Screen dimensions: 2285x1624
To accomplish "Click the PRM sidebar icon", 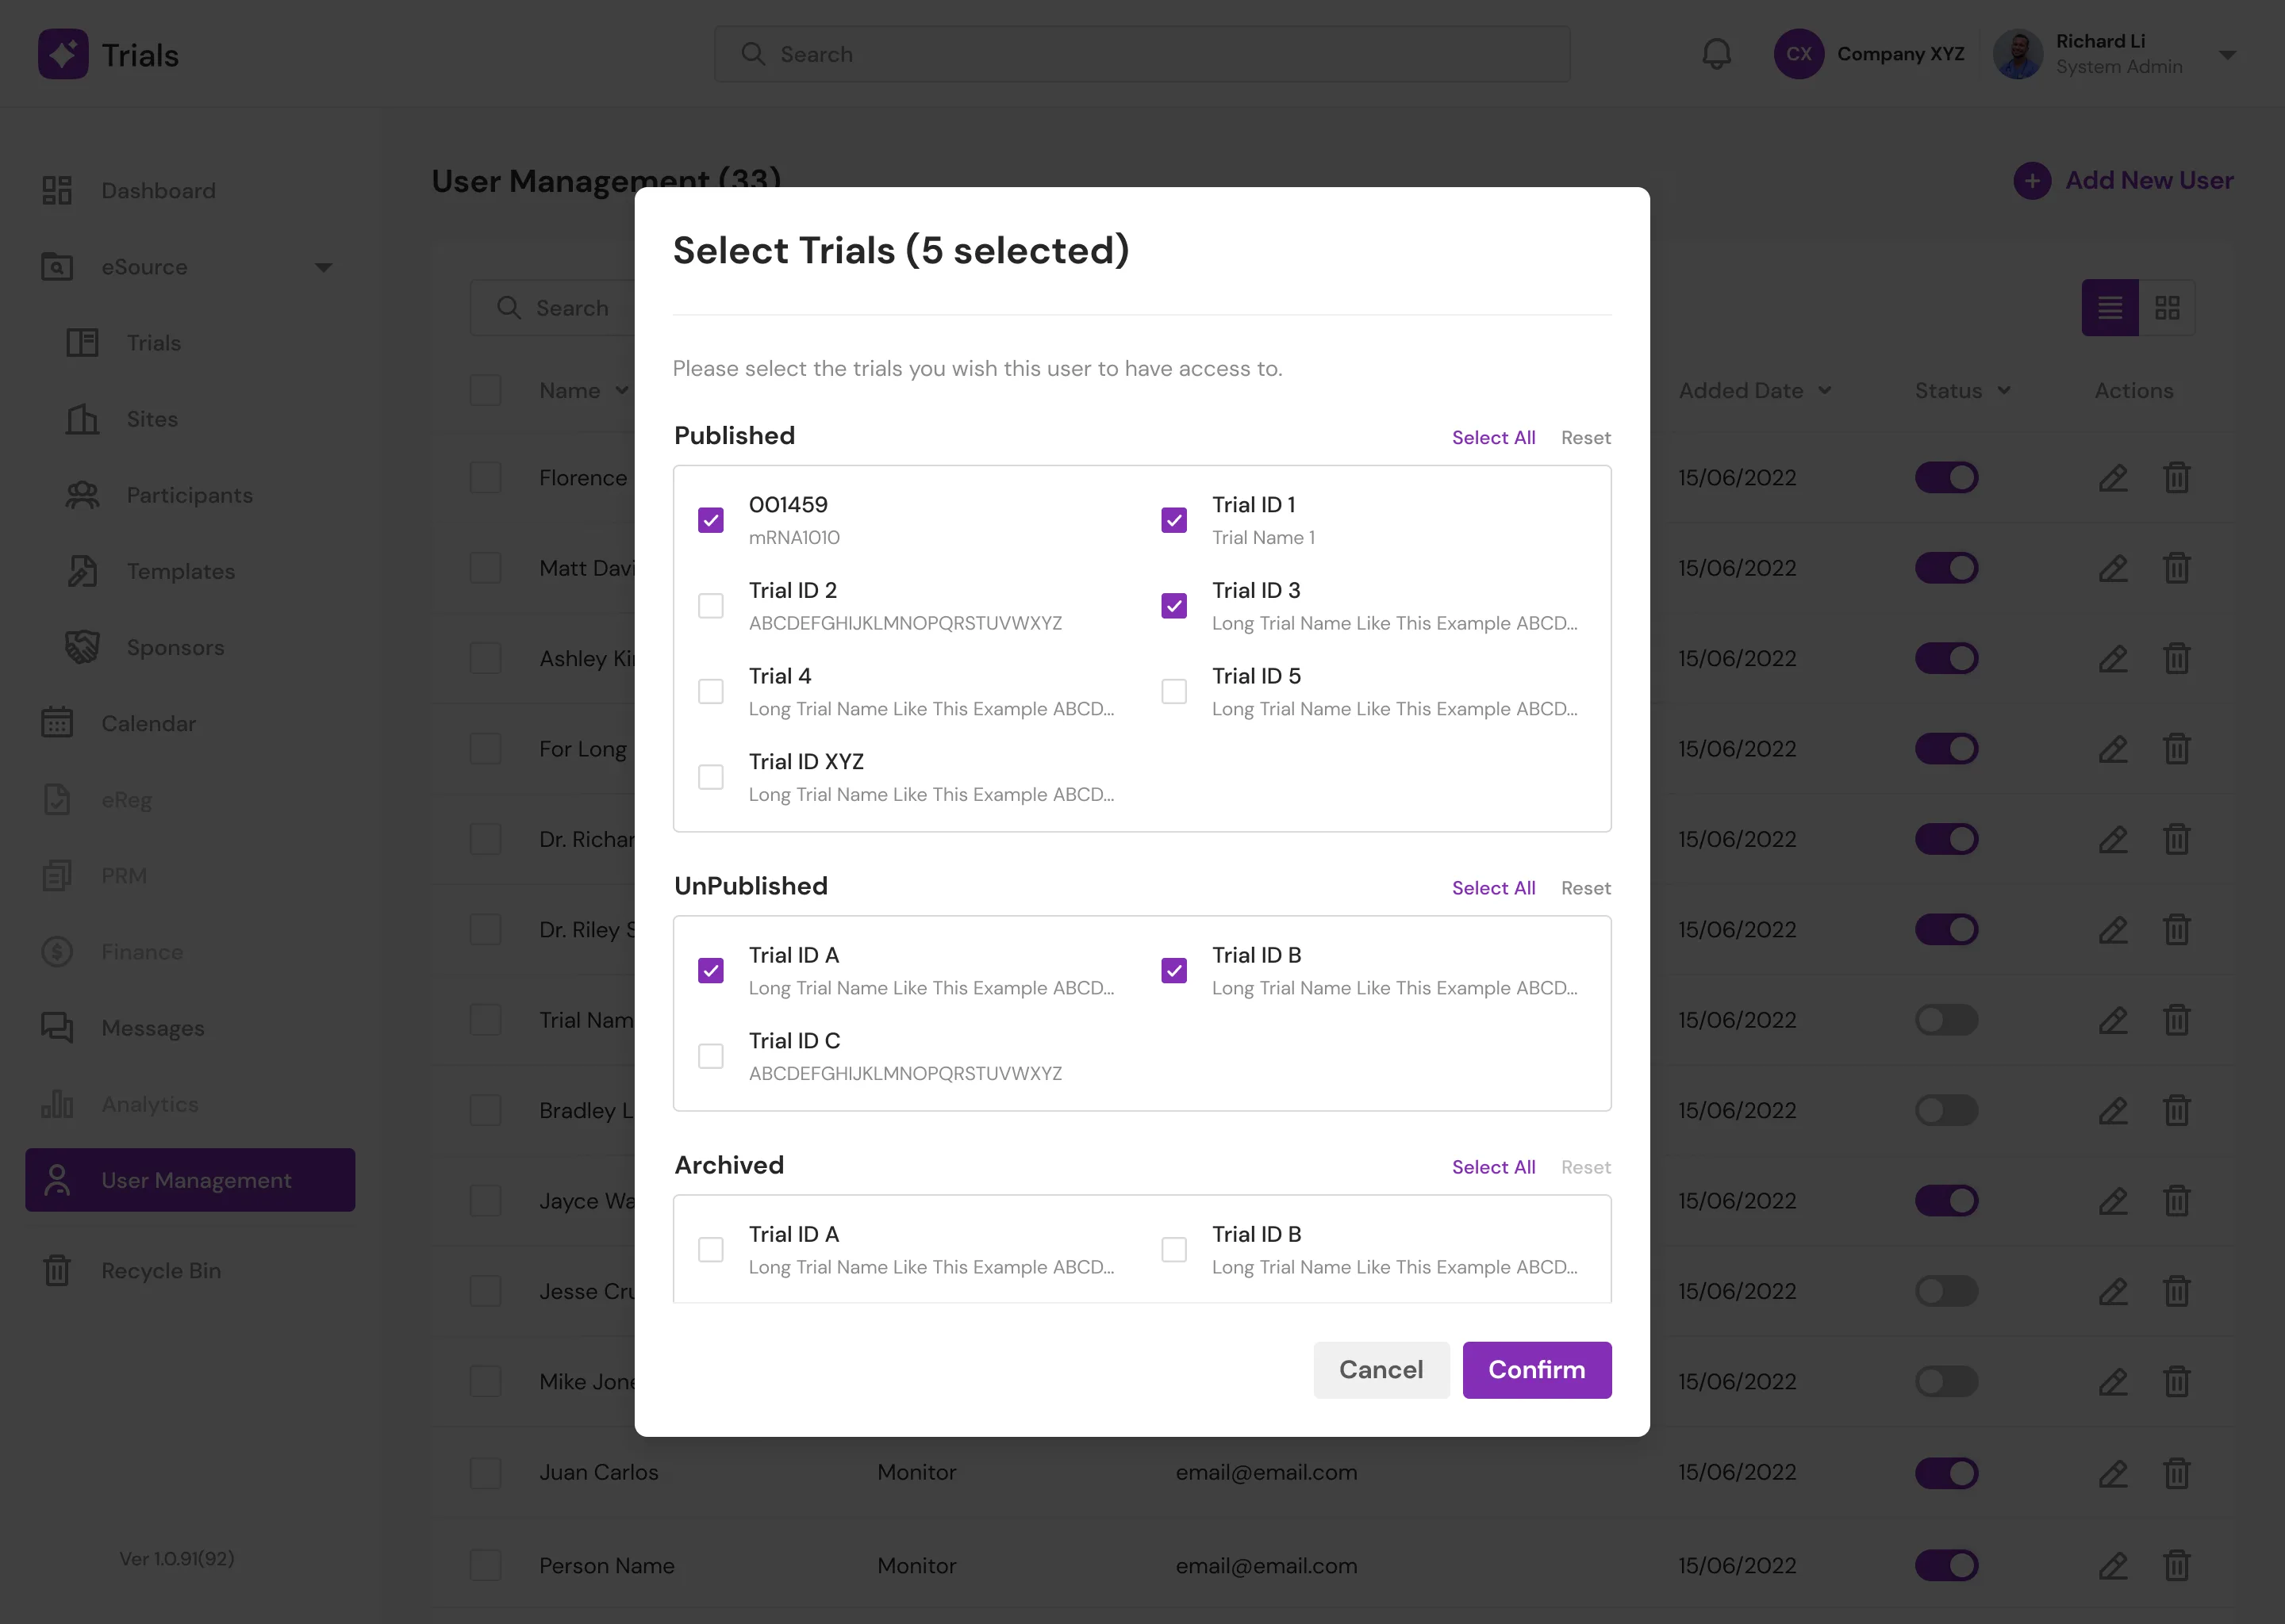I will [x=57, y=875].
